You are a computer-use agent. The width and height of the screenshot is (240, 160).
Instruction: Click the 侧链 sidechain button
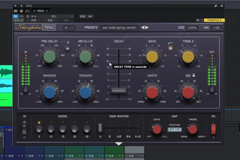point(82,16)
